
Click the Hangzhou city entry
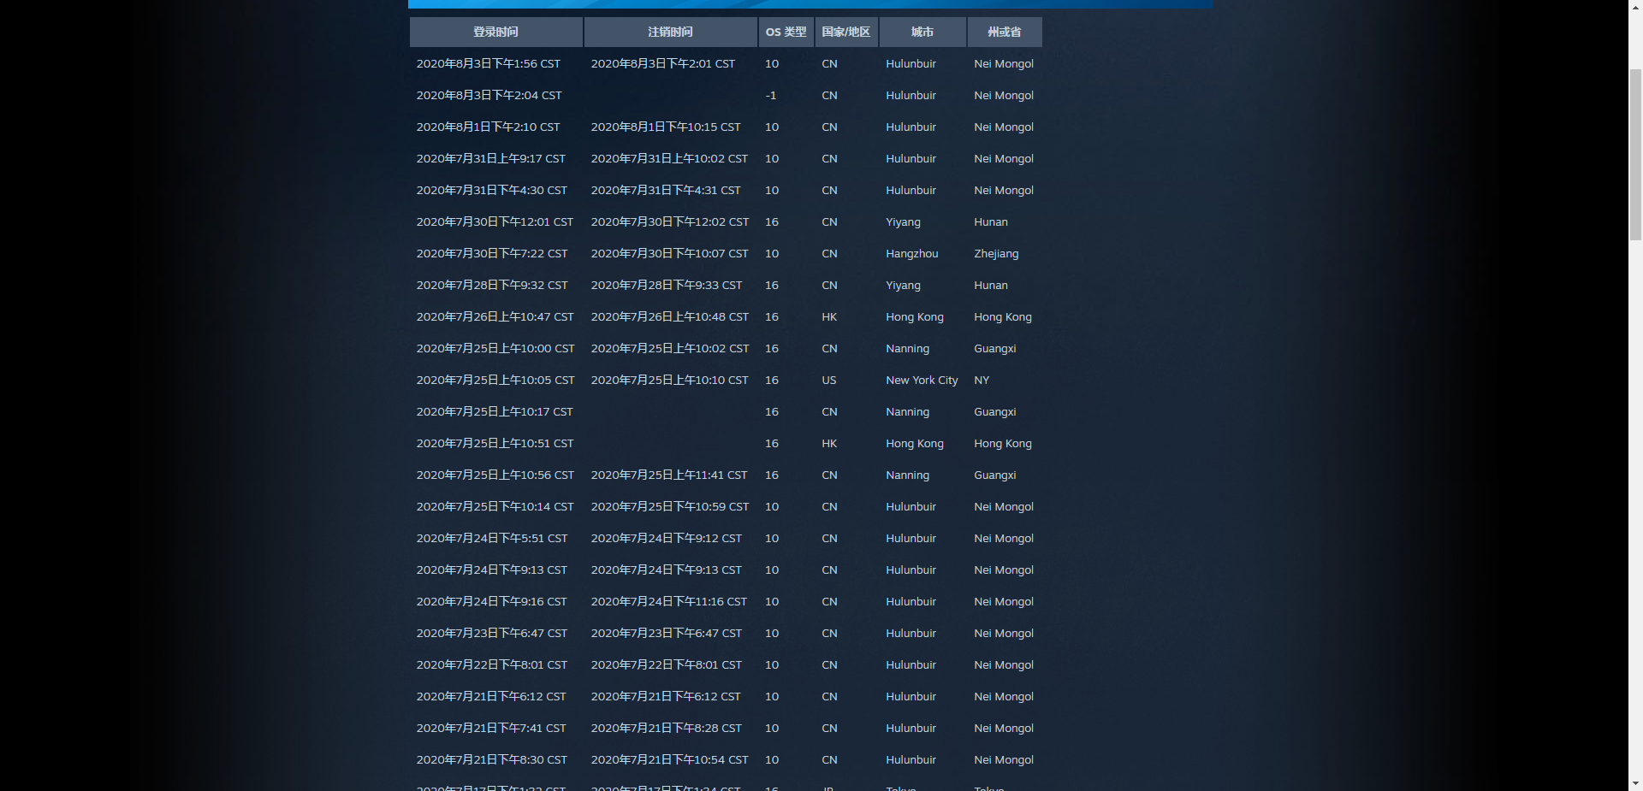click(911, 254)
